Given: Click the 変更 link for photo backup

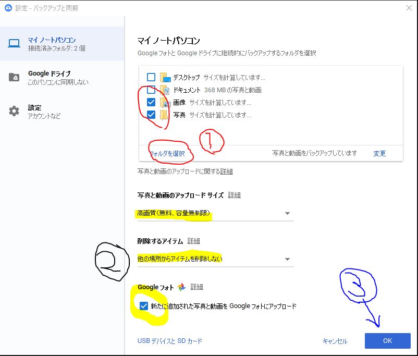Looking at the screenshot, I should click(379, 153).
